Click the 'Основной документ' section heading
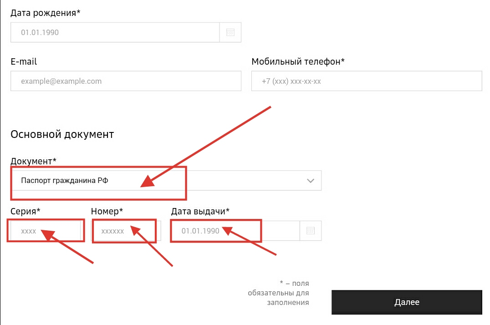The image size is (490, 325). [x=62, y=134]
